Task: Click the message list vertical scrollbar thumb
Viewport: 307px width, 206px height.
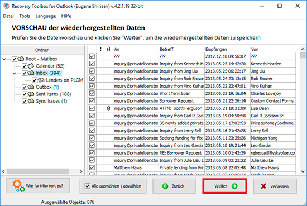Action: coord(303,55)
